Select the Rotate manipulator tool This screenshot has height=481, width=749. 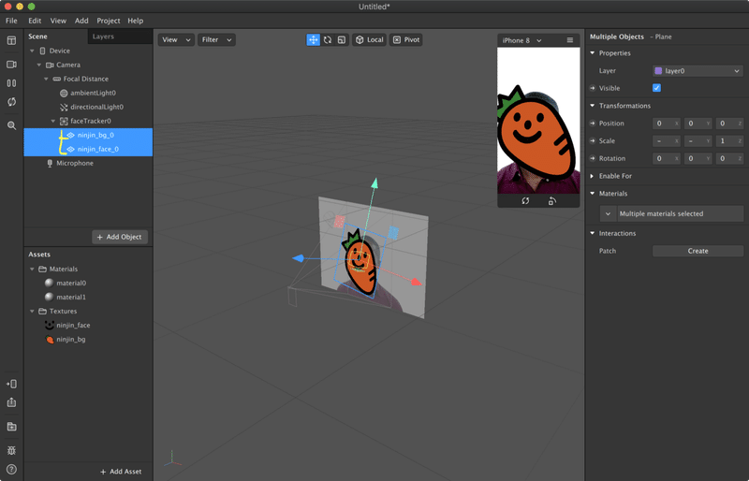tap(327, 39)
